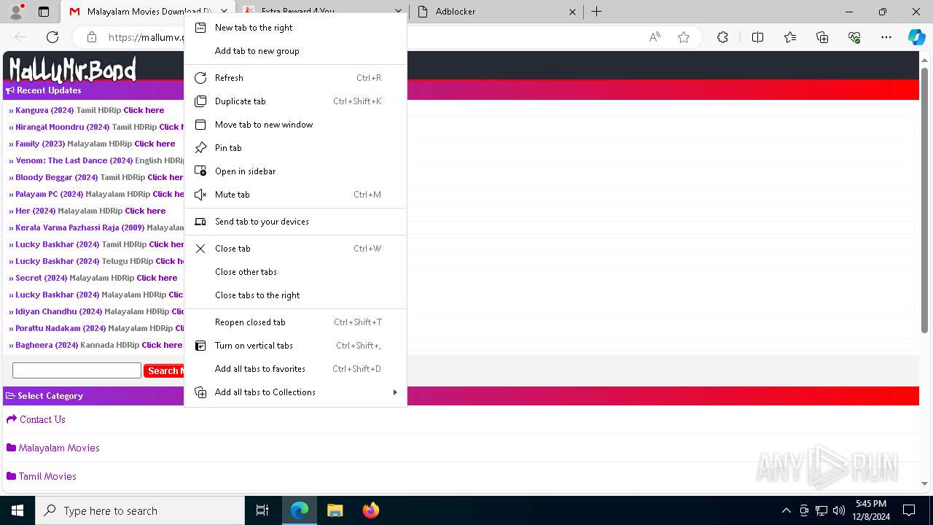Close the Extra Reward 4 You tab
Image resolution: width=933 pixels, height=525 pixels.
(398, 12)
